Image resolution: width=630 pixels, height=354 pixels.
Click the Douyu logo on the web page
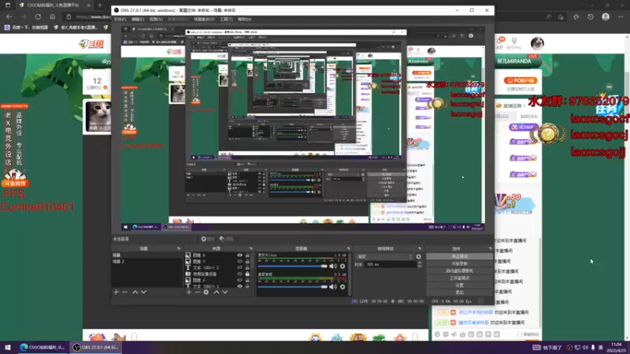pyautogui.click(x=91, y=44)
